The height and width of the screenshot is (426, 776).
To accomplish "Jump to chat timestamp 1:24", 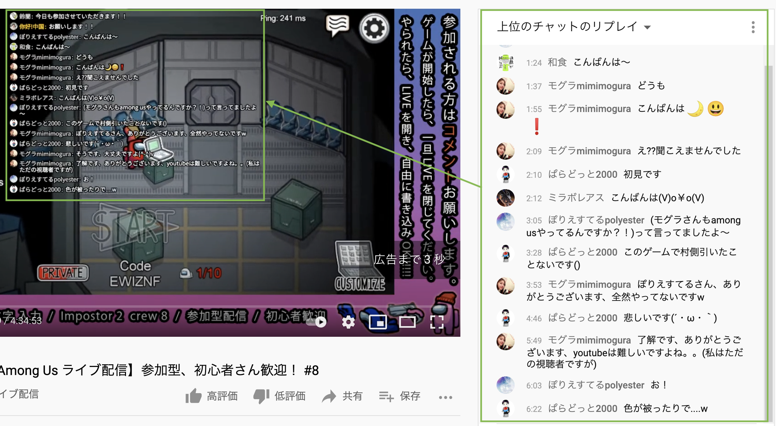I will [x=534, y=63].
